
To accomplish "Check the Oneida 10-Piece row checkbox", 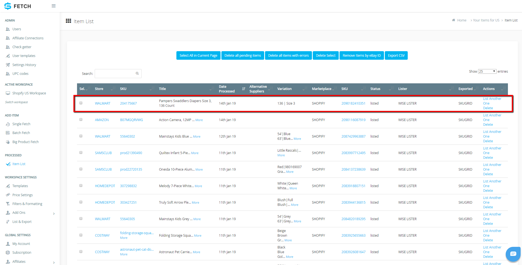I will 81,169.
